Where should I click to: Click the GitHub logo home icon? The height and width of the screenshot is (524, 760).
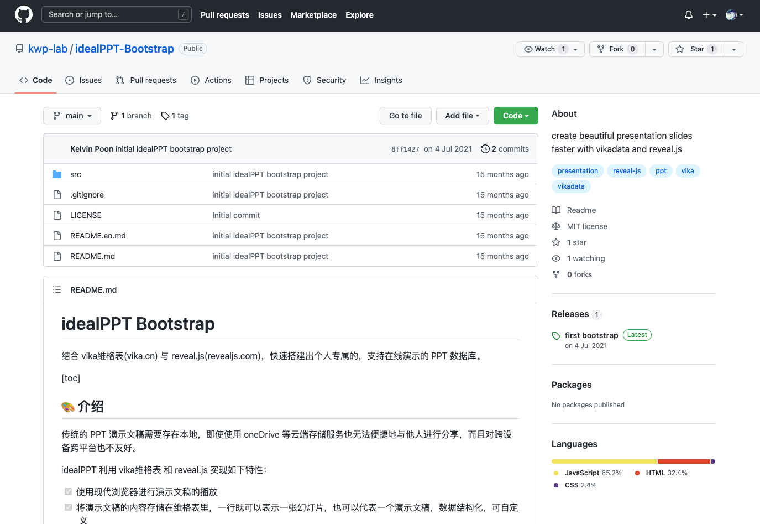pos(24,15)
